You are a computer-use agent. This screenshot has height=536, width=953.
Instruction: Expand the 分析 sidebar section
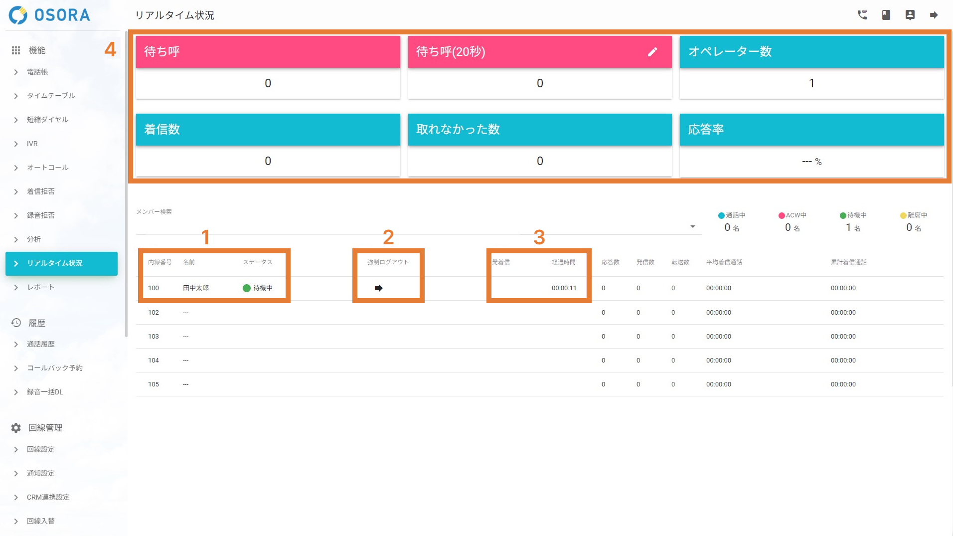pos(34,239)
